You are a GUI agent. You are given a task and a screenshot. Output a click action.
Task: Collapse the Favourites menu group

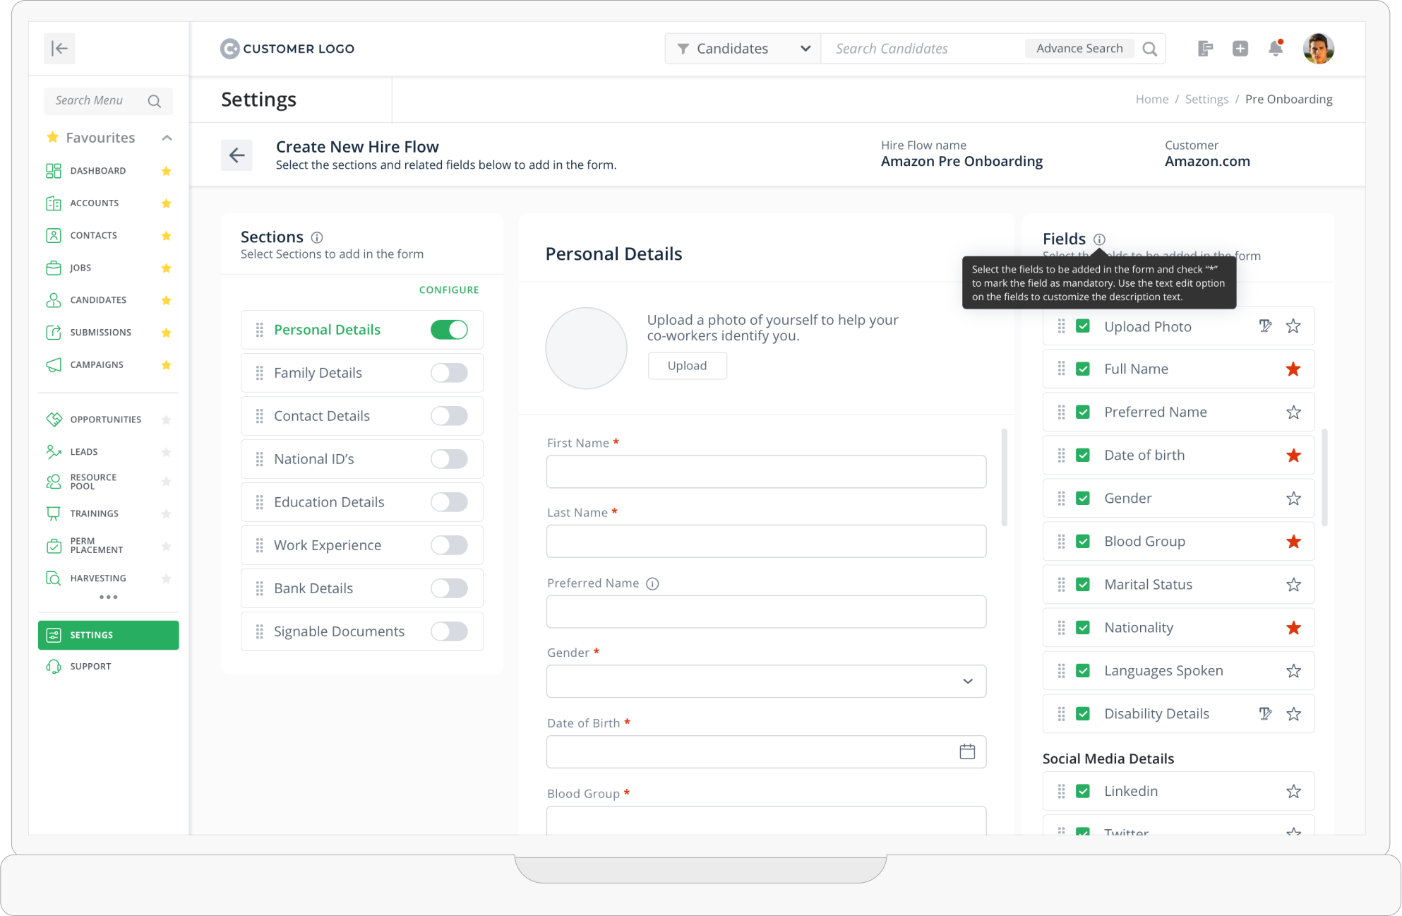[167, 138]
